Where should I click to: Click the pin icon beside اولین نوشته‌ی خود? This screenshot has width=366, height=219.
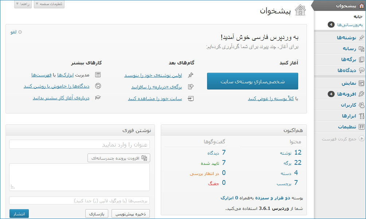click(191, 75)
